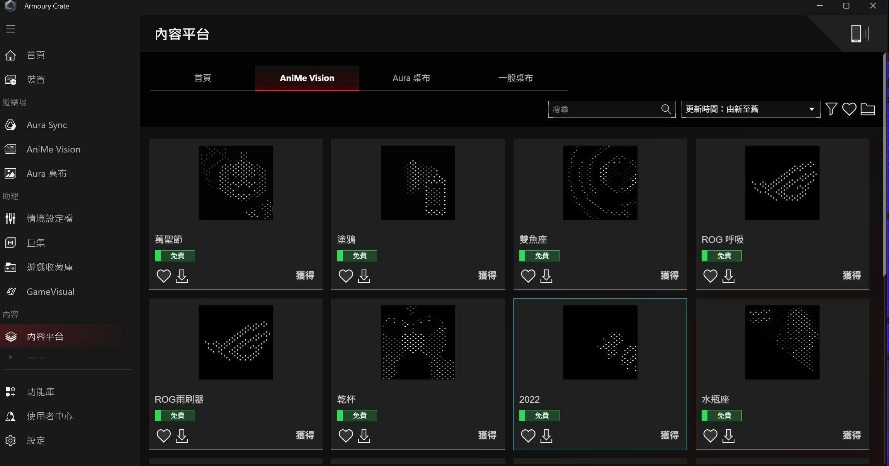Image resolution: width=889 pixels, height=466 pixels.
Task: Expand the 更新時間：由新至舊 sort dropdown
Action: pyautogui.click(x=751, y=109)
